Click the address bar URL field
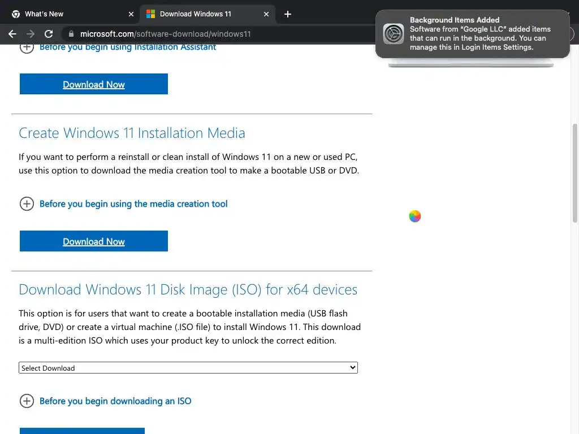Image resolution: width=579 pixels, height=434 pixels. (x=215, y=34)
